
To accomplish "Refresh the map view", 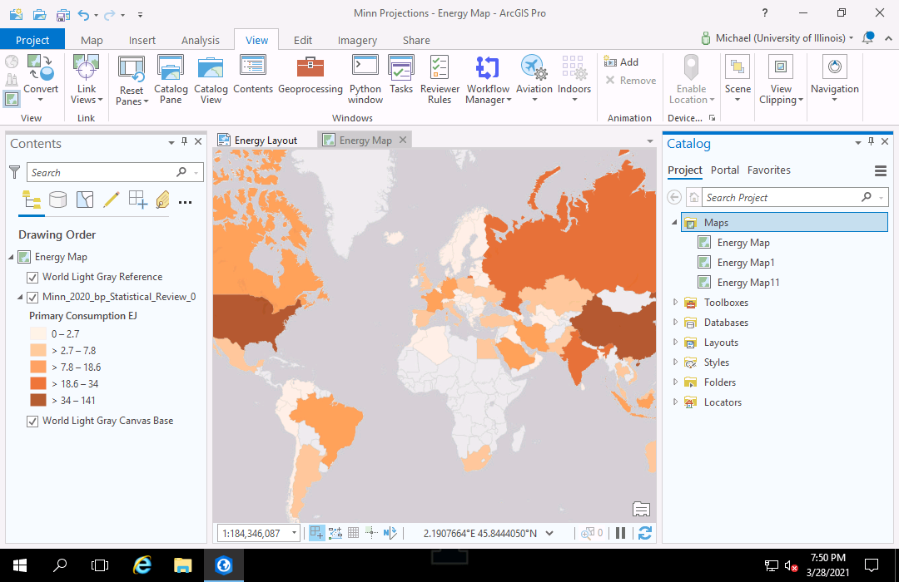I will pos(644,533).
